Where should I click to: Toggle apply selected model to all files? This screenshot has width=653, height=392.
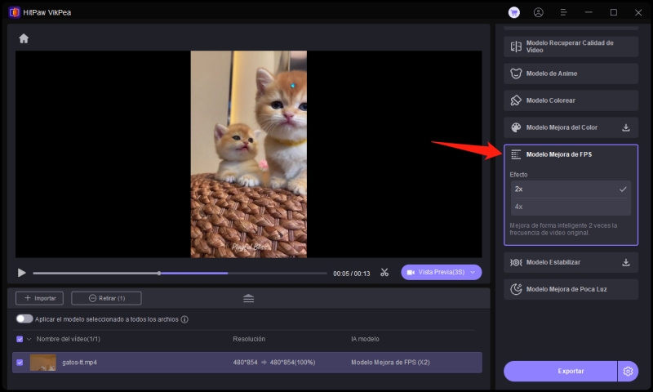24,318
